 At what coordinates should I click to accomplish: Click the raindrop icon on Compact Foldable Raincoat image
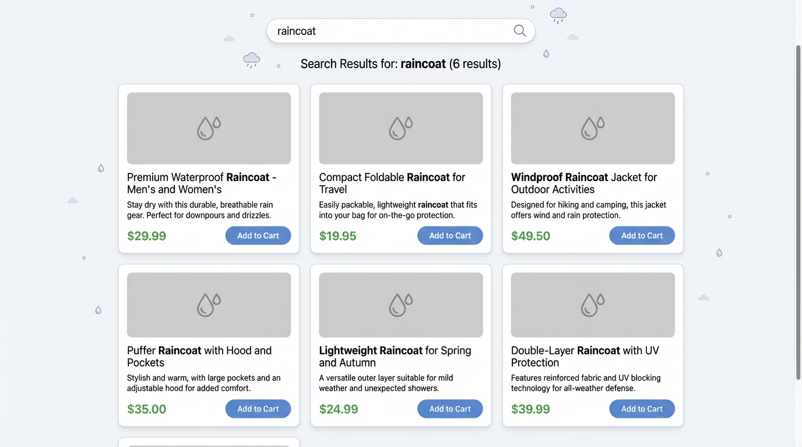[x=400, y=127]
